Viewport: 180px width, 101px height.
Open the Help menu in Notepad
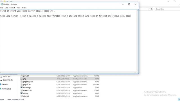24,8
